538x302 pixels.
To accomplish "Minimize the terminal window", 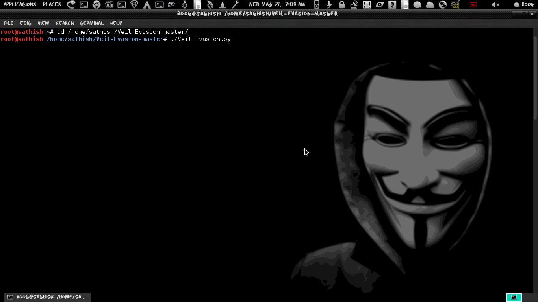I will [516, 14].
